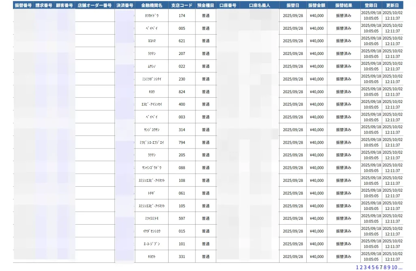Click the 振替結果 column header
Image resolution: width=416 pixels, height=271 pixels.
click(x=343, y=5)
